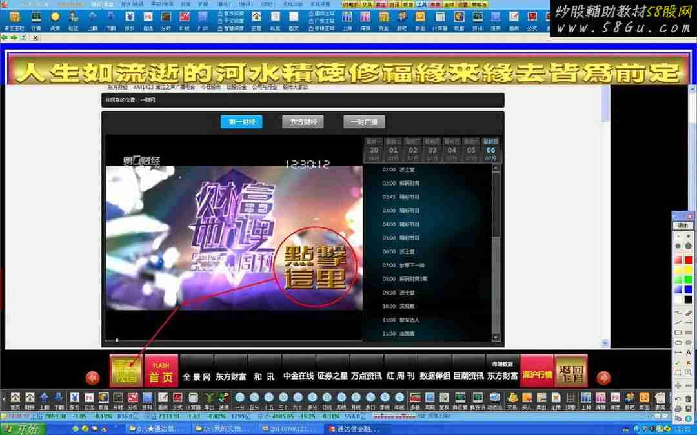Open the 主题 house icon in top toolbar
Viewport: 697px width, 435px height.
[256, 21]
